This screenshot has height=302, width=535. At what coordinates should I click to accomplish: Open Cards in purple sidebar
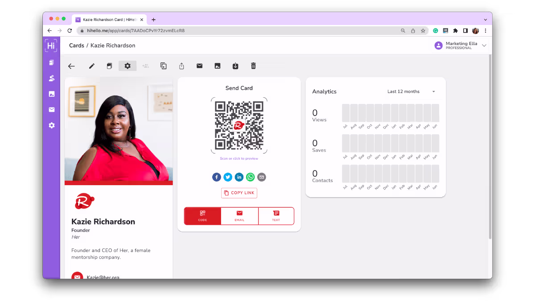(52, 63)
